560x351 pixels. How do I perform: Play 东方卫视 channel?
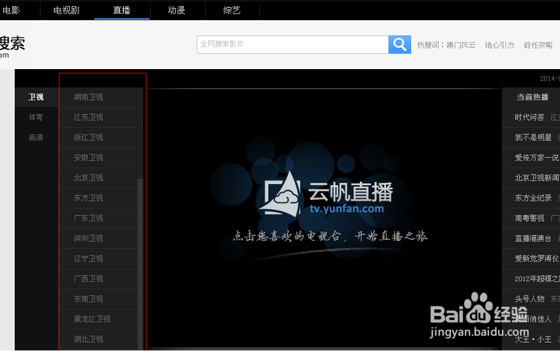point(98,198)
